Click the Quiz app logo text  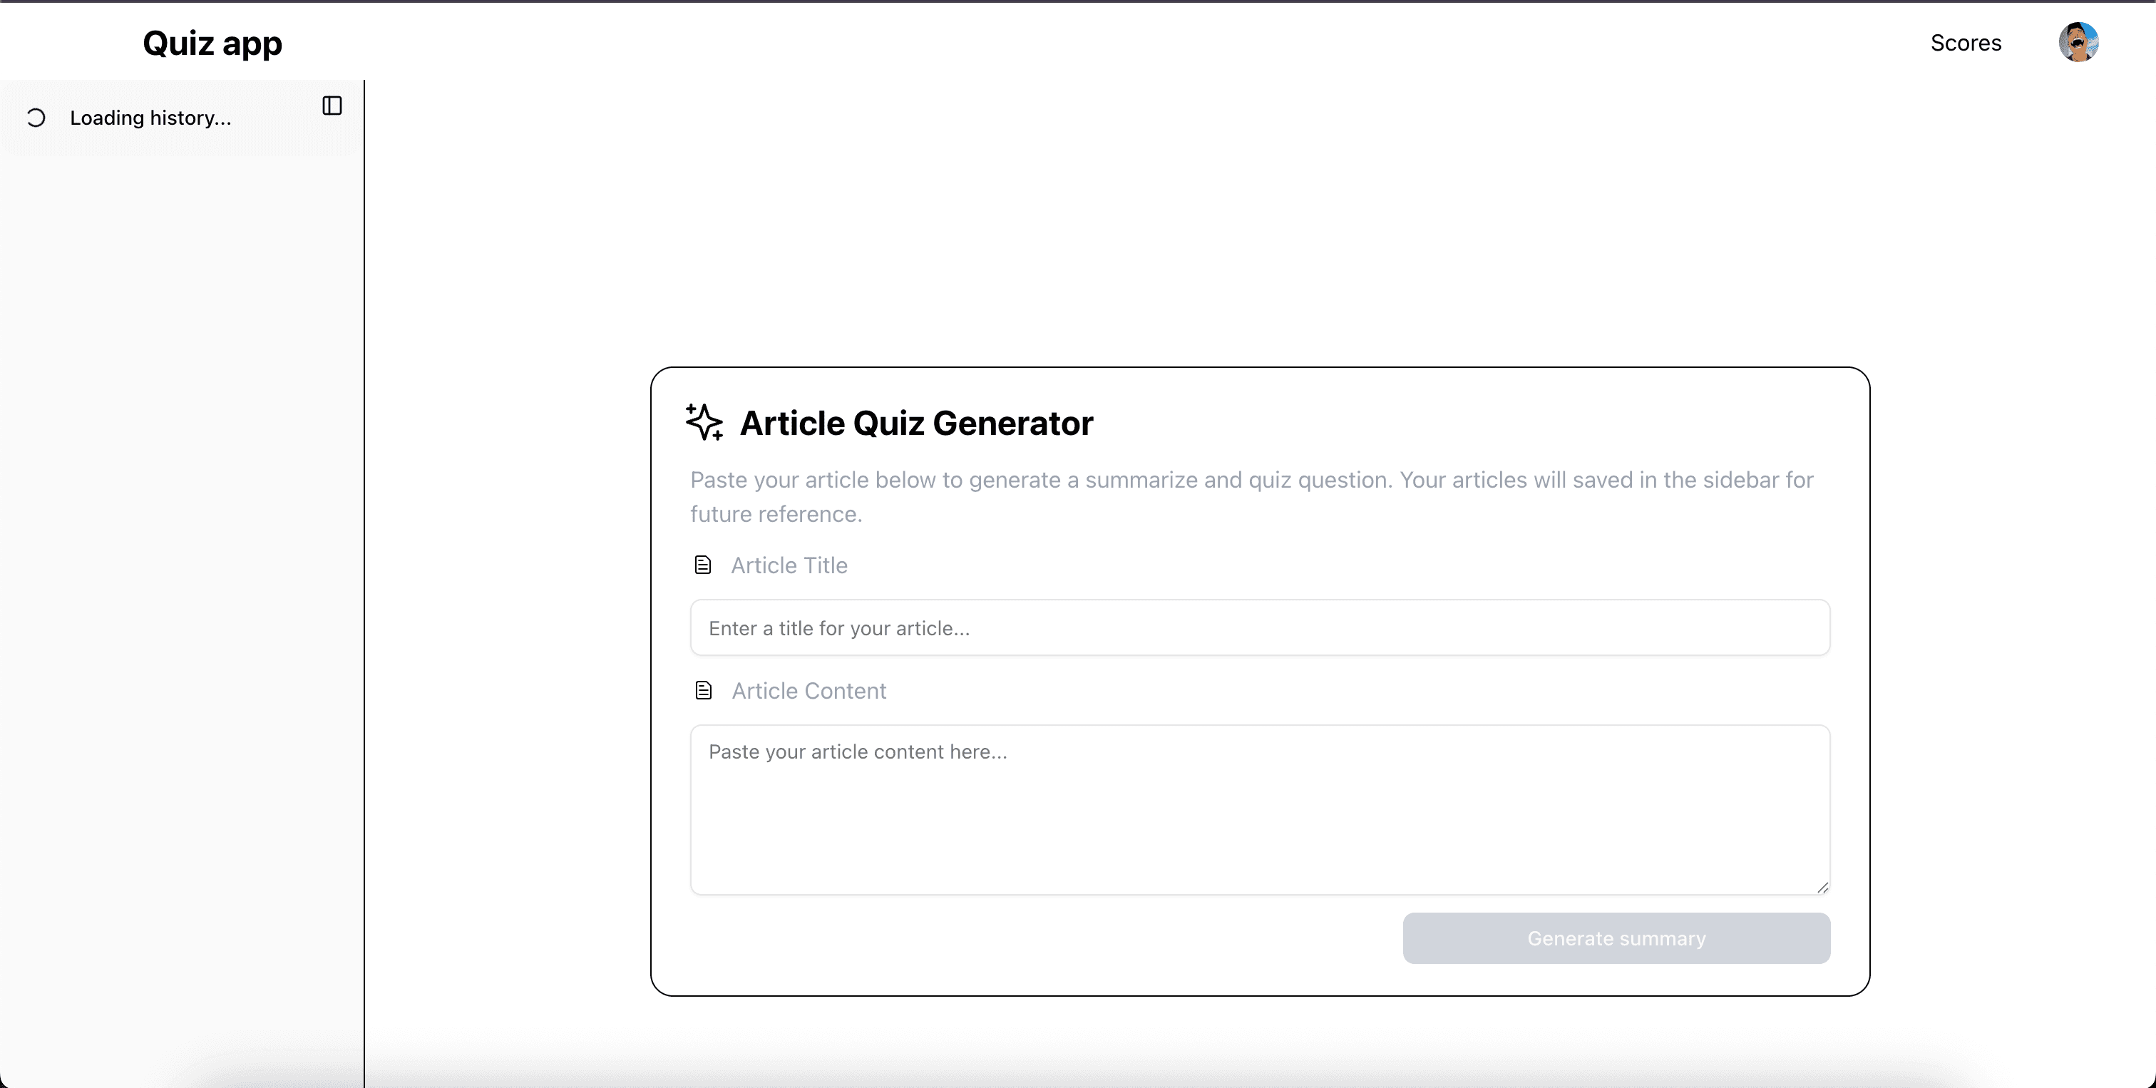(x=212, y=43)
